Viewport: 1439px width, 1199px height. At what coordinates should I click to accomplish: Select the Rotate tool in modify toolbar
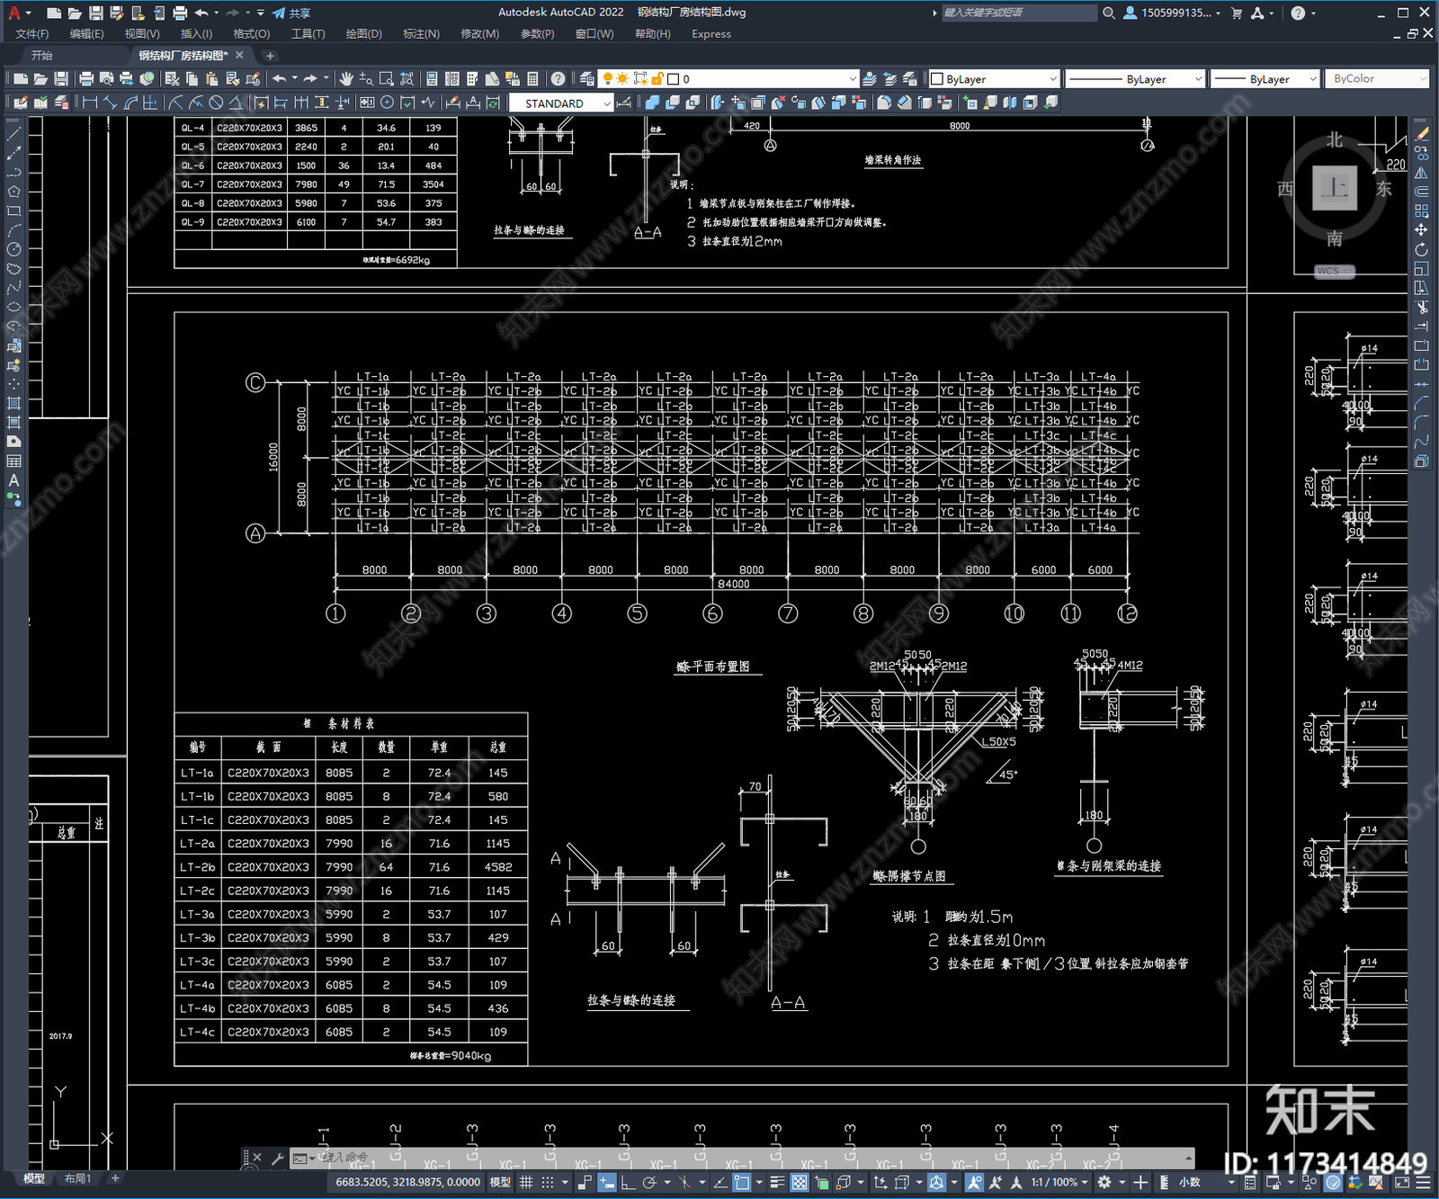[x=1421, y=249]
